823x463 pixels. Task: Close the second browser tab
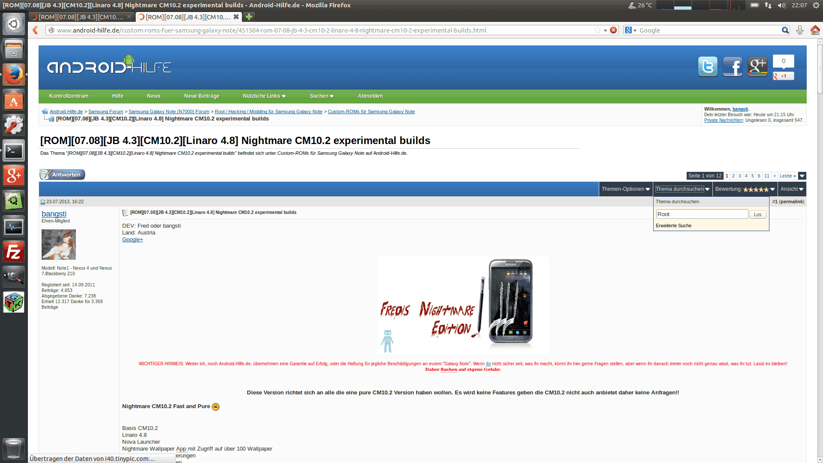tap(236, 17)
